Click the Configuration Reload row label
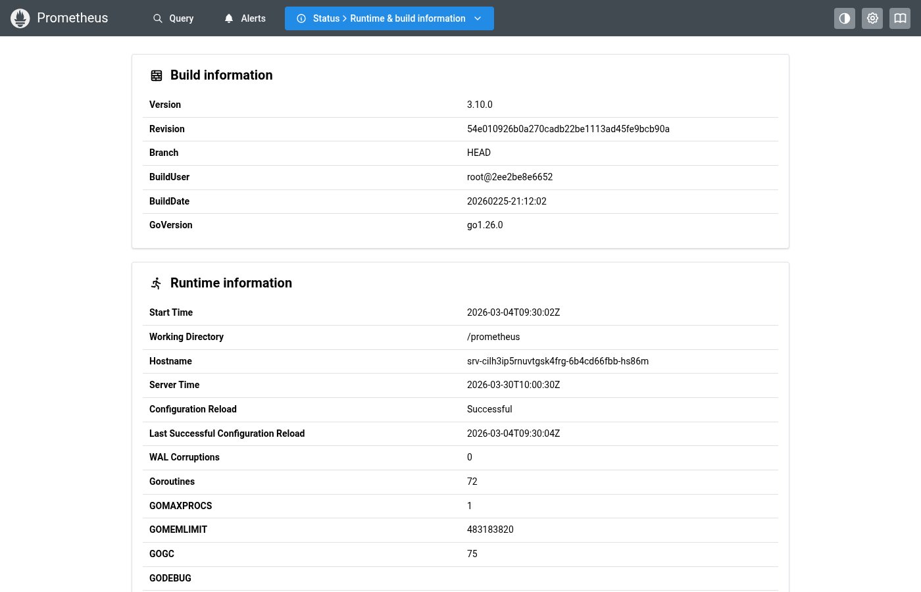 coord(193,409)
